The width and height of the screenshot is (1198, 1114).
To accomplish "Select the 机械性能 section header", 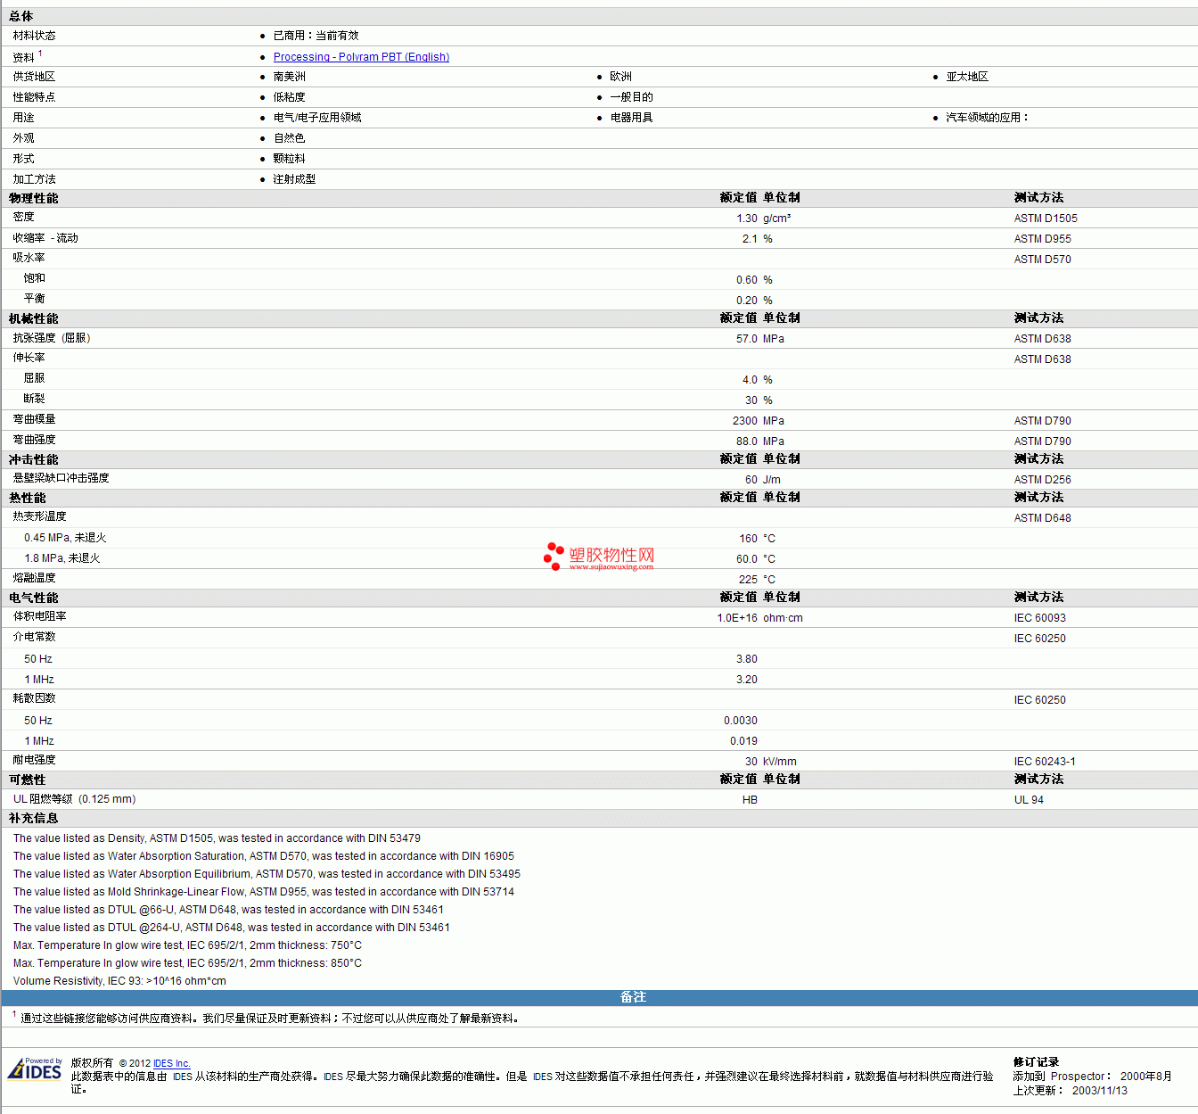I will (x=34, y=318).
